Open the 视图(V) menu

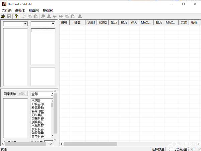pos(34,10)
